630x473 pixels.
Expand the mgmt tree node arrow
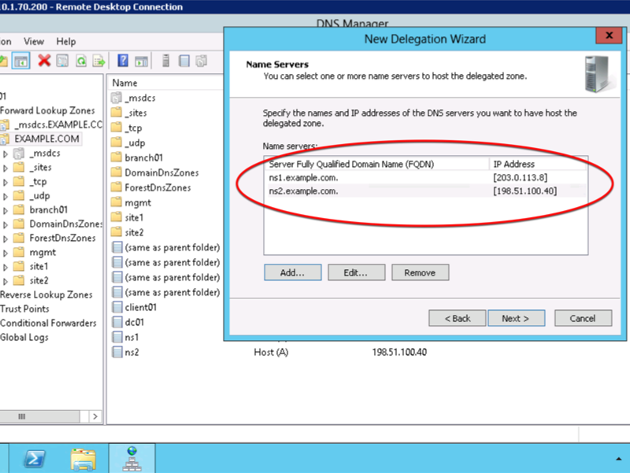(6, 253)
